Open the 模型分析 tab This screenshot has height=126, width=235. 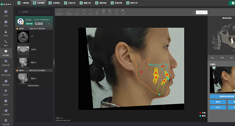point(132,3)
